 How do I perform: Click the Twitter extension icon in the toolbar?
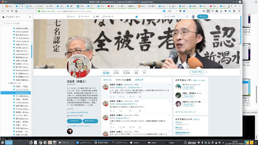230,11
